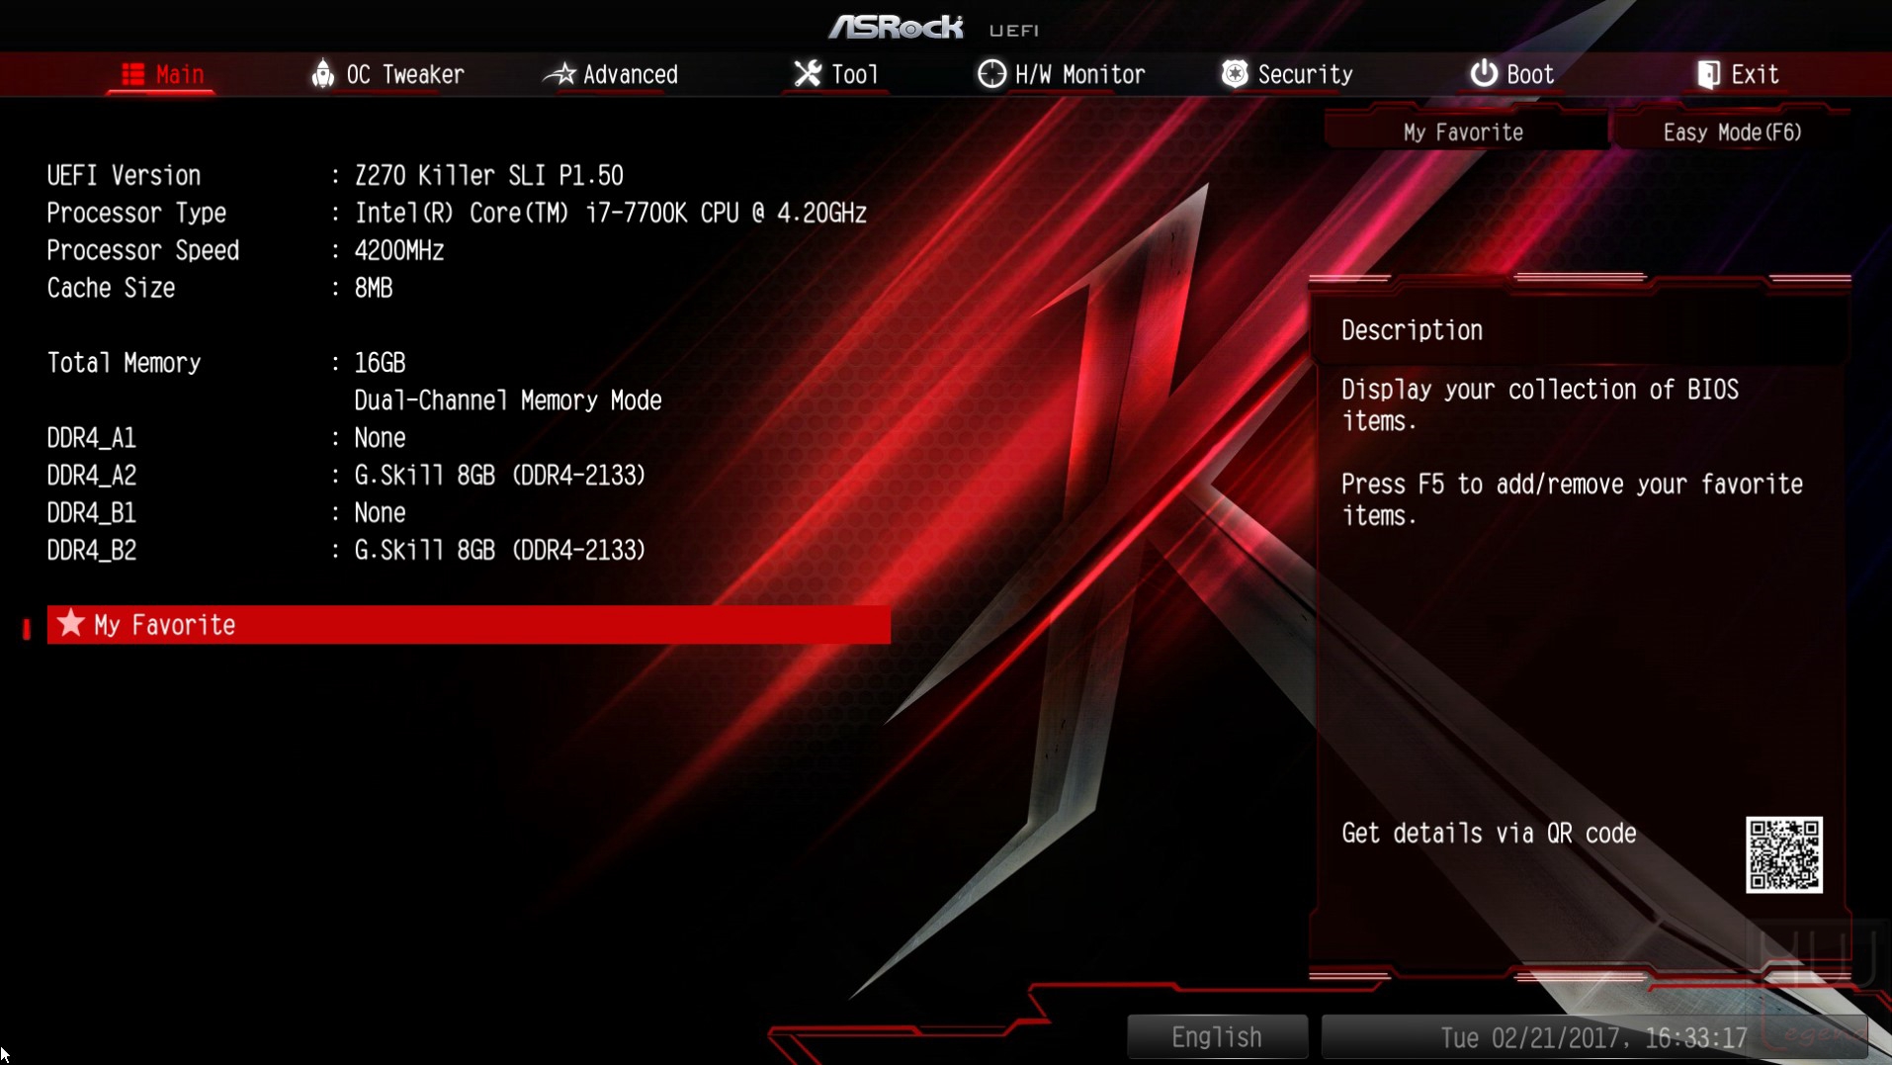Click the DDR4_B1 None value
The width and height of the screenshot is (1892, 1065).
pos(381,513)
